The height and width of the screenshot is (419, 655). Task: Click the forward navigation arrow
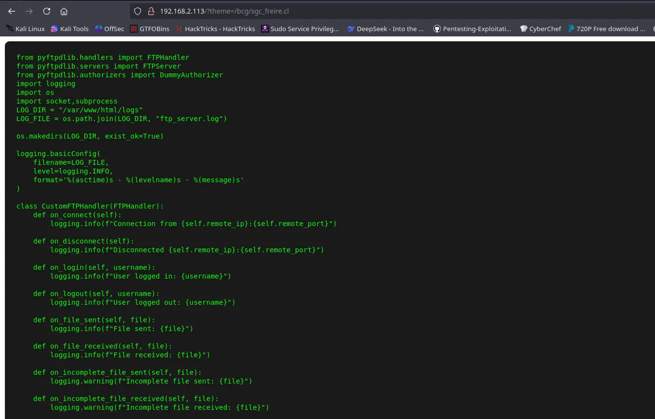coord(29,11)
